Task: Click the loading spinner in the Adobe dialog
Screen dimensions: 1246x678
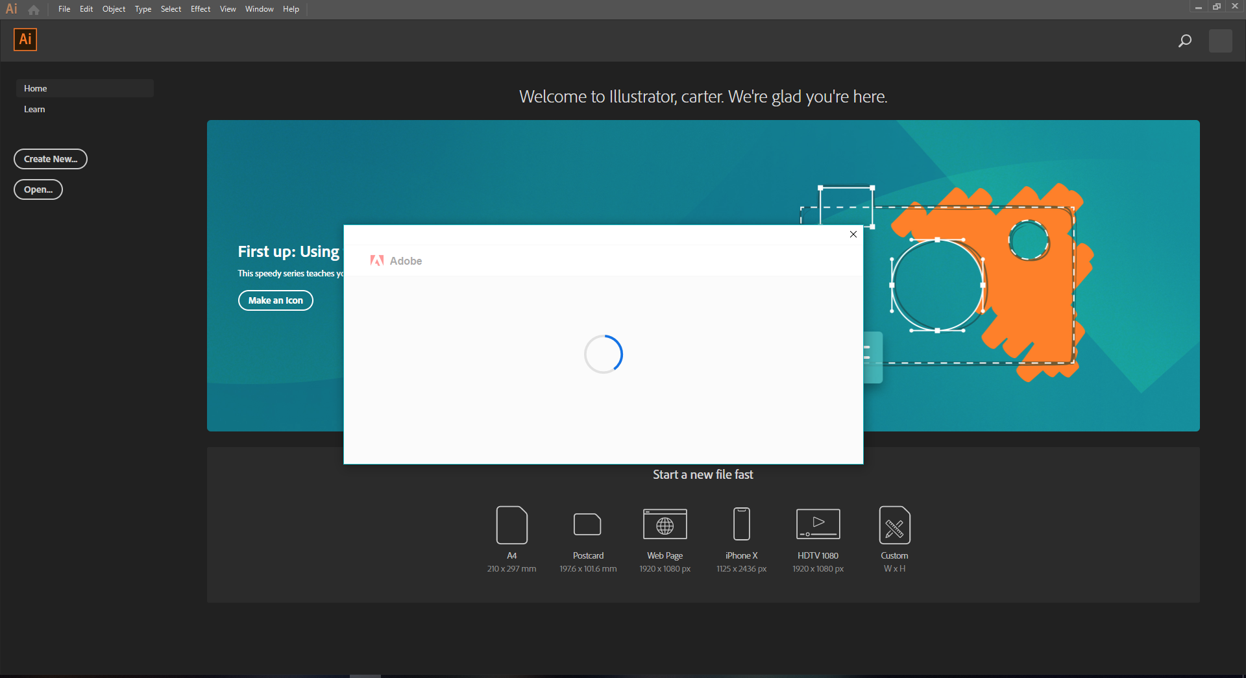Action: (604, 354)
